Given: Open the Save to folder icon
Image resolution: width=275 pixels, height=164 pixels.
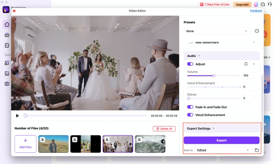Looking at the screenshot, I should tap(257, 150).
